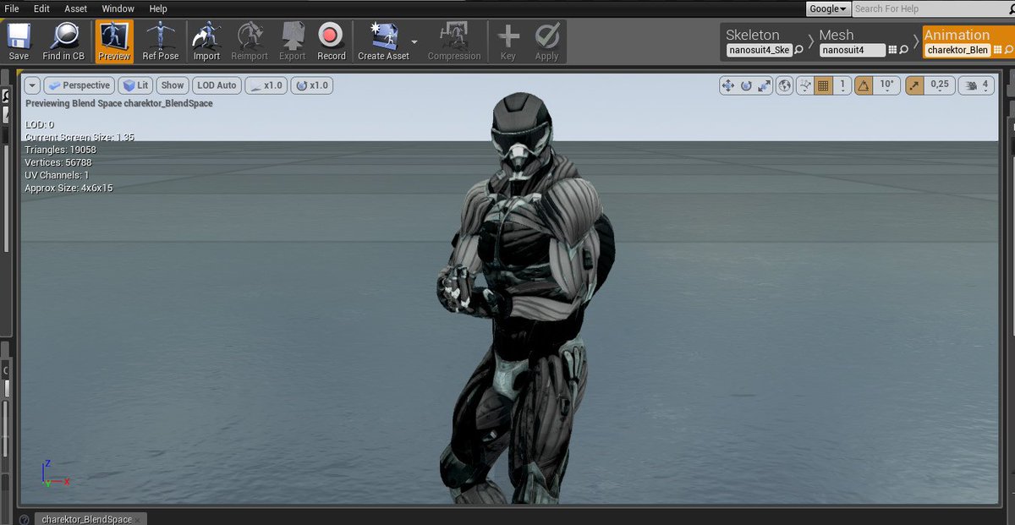Open LOD Auto selection dropdown
The image size is (1015, 525).
(217, 85)
